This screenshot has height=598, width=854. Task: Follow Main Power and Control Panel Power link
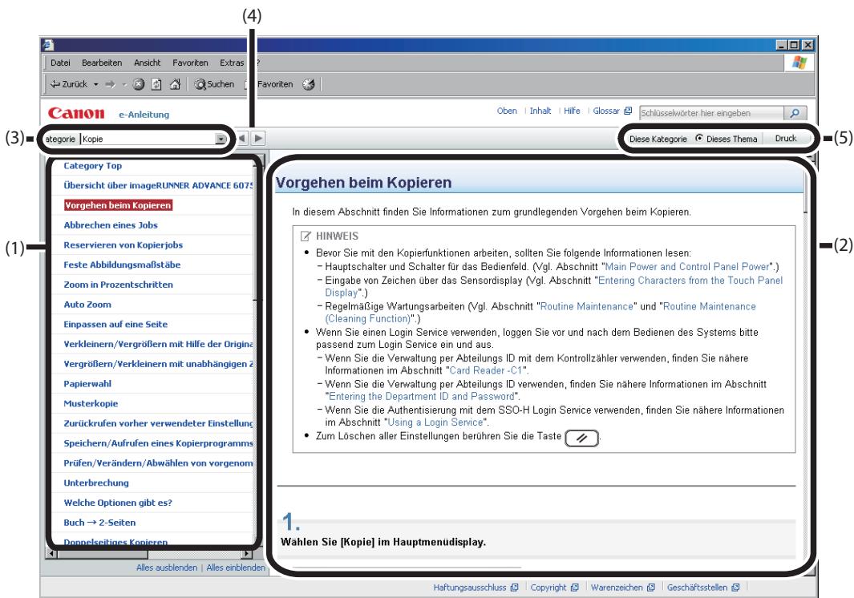click(x=687, y=266)
